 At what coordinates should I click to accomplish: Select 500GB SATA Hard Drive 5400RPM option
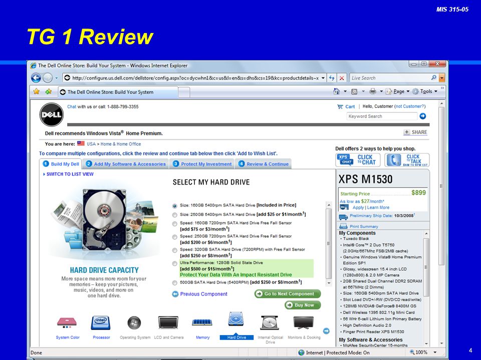coord(174,283)
